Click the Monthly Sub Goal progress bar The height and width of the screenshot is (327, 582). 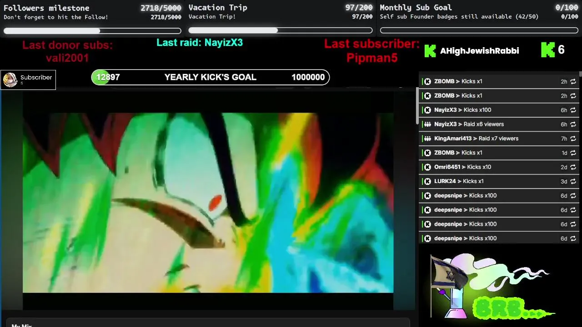pyautogui.click(x=479, y=30)
